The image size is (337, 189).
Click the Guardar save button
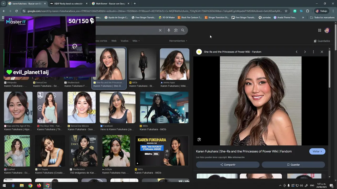pyautogui.click(x=293, y=165)
